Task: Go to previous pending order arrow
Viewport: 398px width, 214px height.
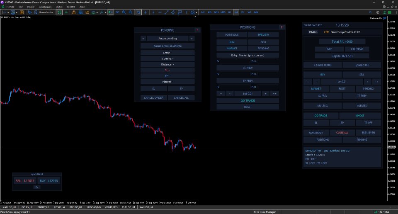Action: (x=143, y=39)
